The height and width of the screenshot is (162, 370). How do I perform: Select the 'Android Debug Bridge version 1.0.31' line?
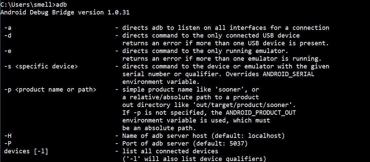tap(65, 12)
